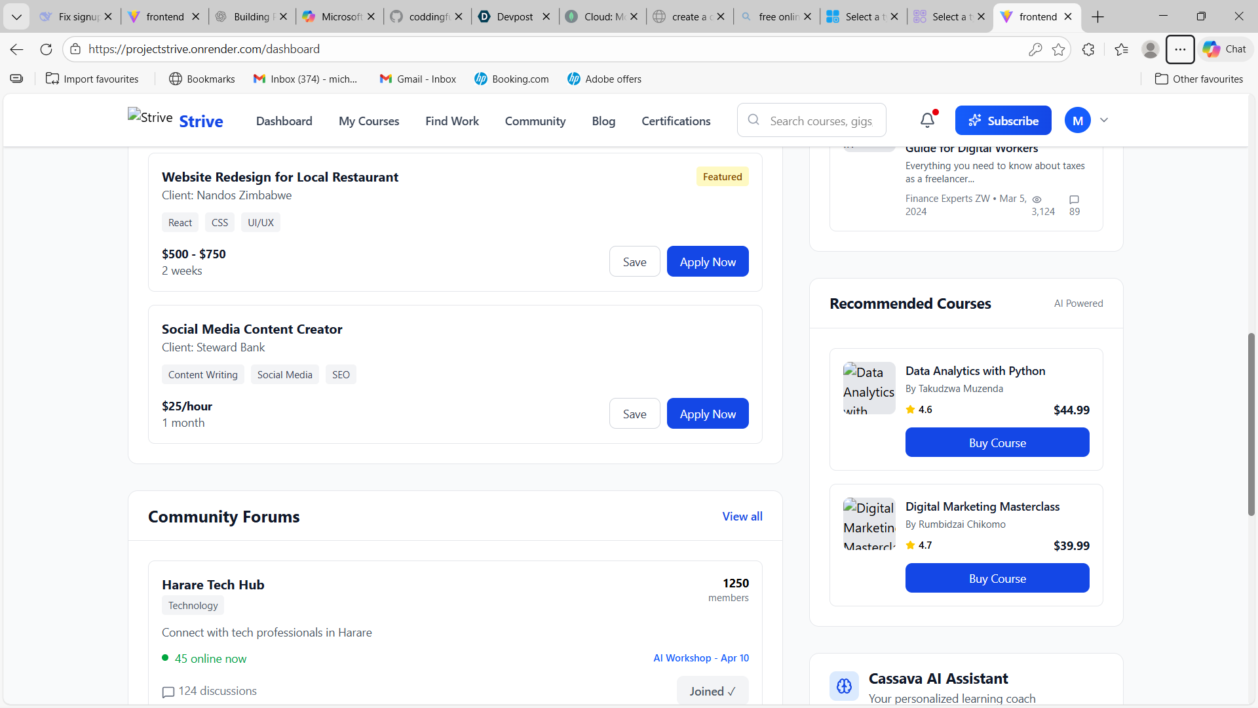Expand the profile menu chevron beside M avatar
The width and height of the screenshot is (1258, 708).
(x=1104, y=120)
